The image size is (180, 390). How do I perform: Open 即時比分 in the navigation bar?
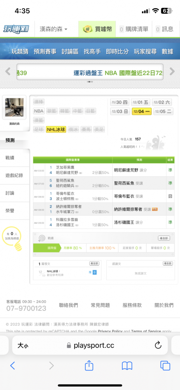(x=117, y=51)
